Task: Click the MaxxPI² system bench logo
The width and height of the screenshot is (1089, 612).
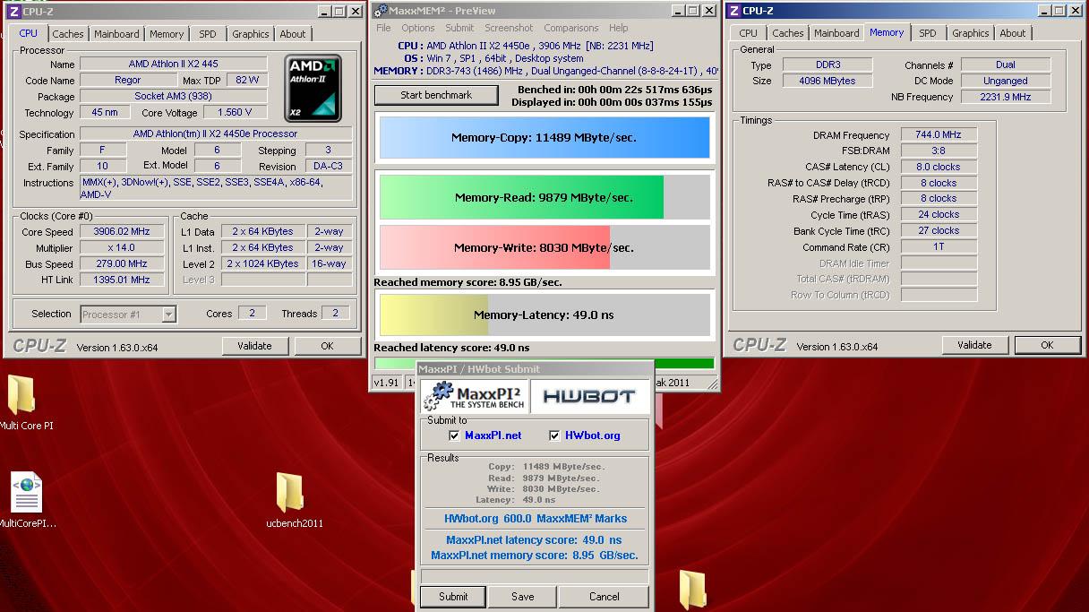Action: [474, 396]
